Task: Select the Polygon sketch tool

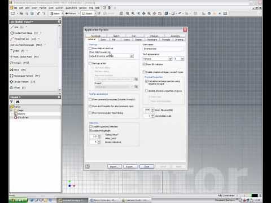Action: 20,63
